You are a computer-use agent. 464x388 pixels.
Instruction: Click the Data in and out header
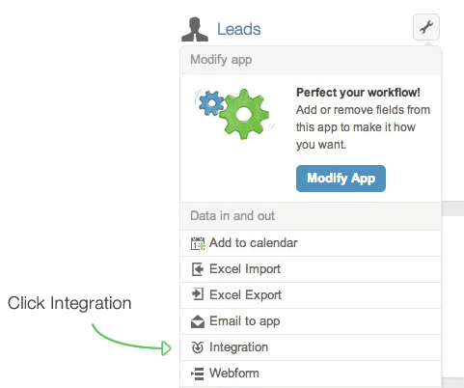[311, 216]
